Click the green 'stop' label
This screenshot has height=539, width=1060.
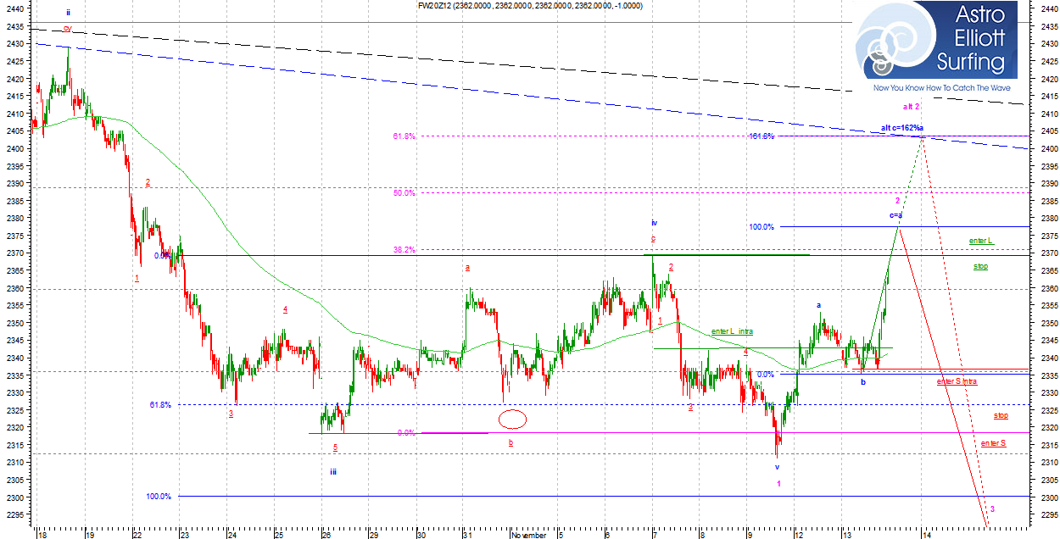pyautogui.click(x=980, y=266)
